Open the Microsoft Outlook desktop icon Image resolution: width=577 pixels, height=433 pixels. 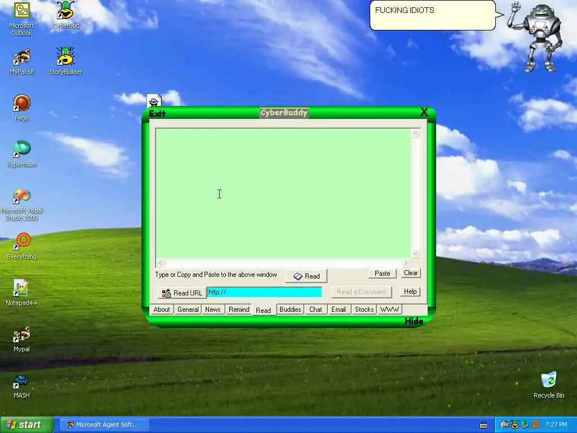pyautogui.click(x=21, y=19)
